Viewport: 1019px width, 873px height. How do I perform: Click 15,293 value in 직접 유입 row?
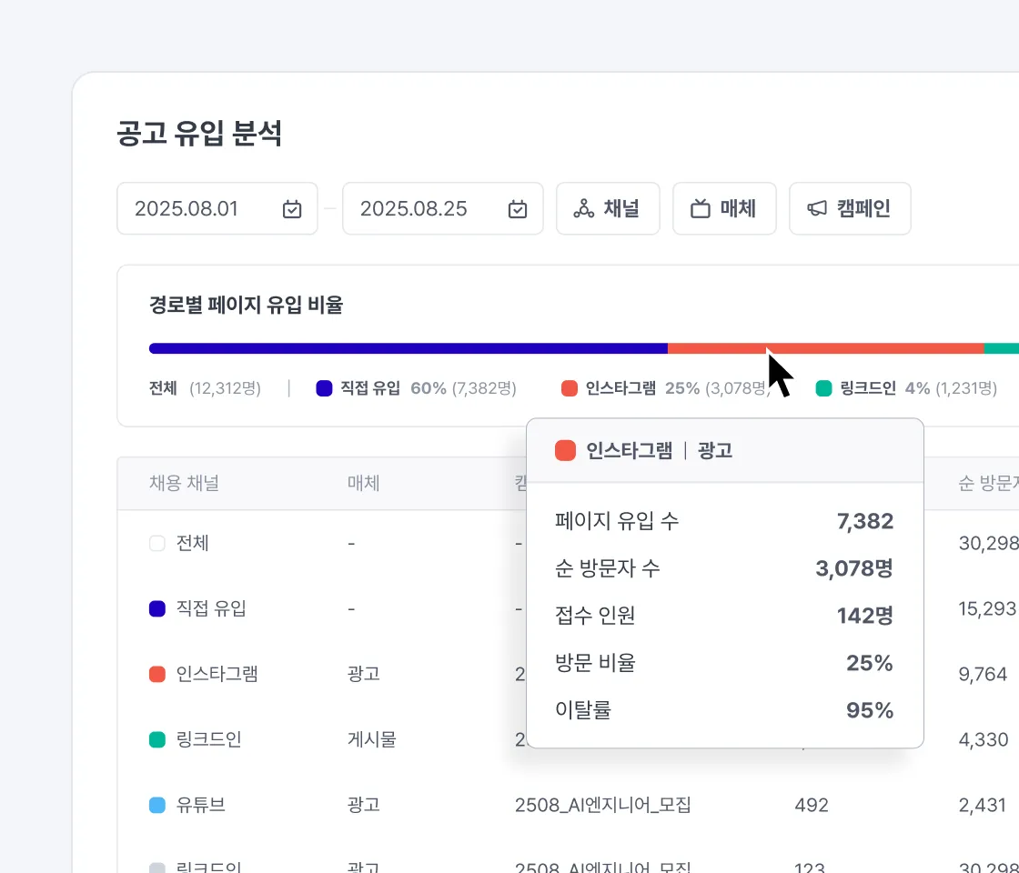point(987,608)
